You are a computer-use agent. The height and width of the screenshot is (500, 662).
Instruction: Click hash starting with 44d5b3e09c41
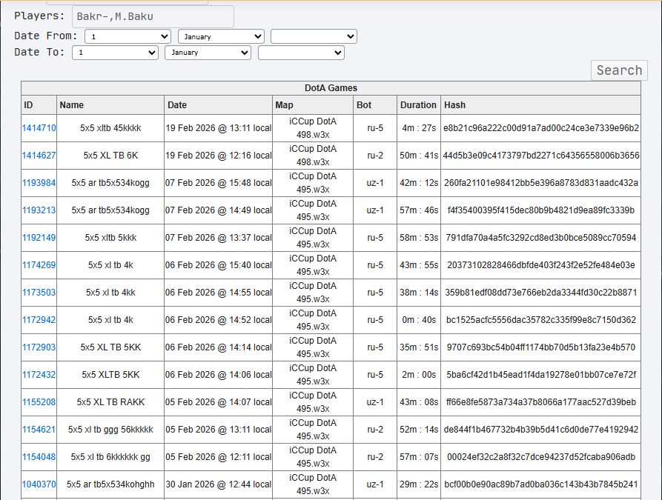tap(541, 156)
